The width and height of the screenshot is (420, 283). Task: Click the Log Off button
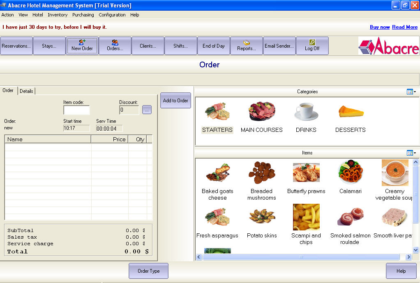point(312,46)
